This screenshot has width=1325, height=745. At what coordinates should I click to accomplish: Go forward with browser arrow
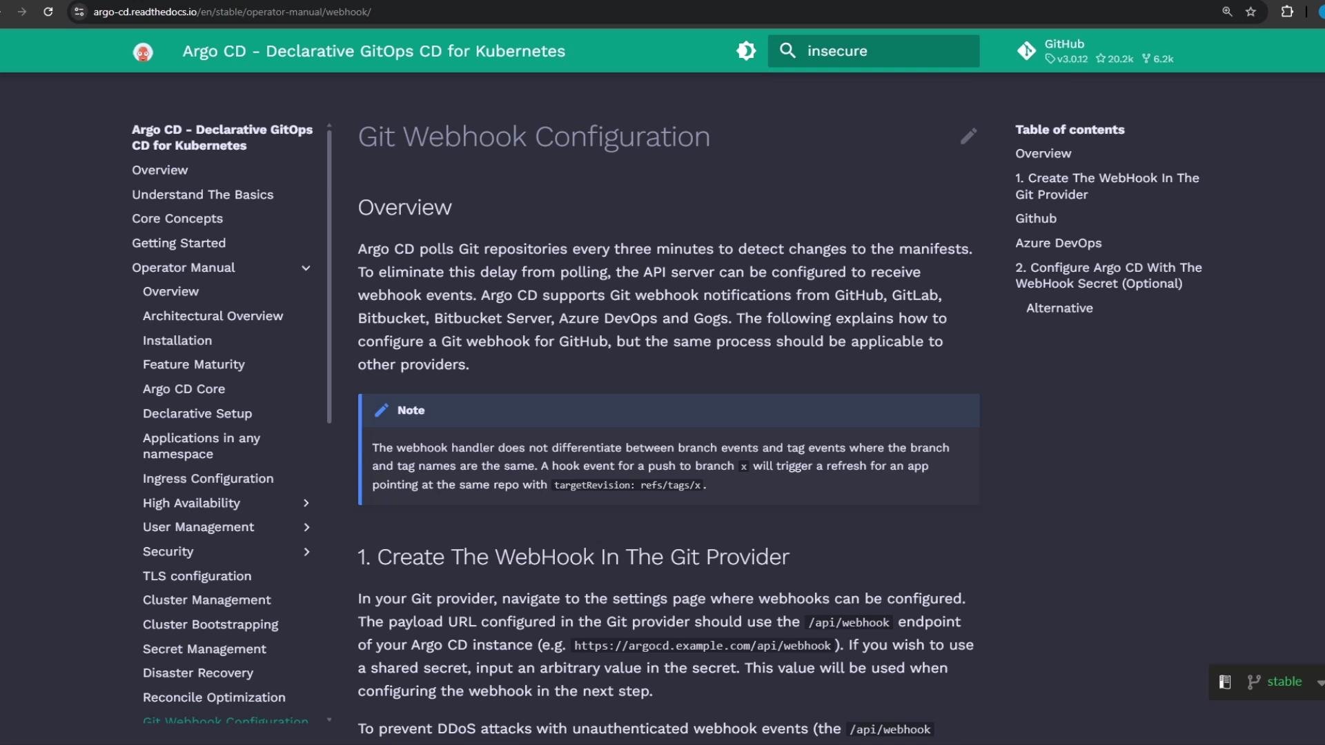coord(21,12)
